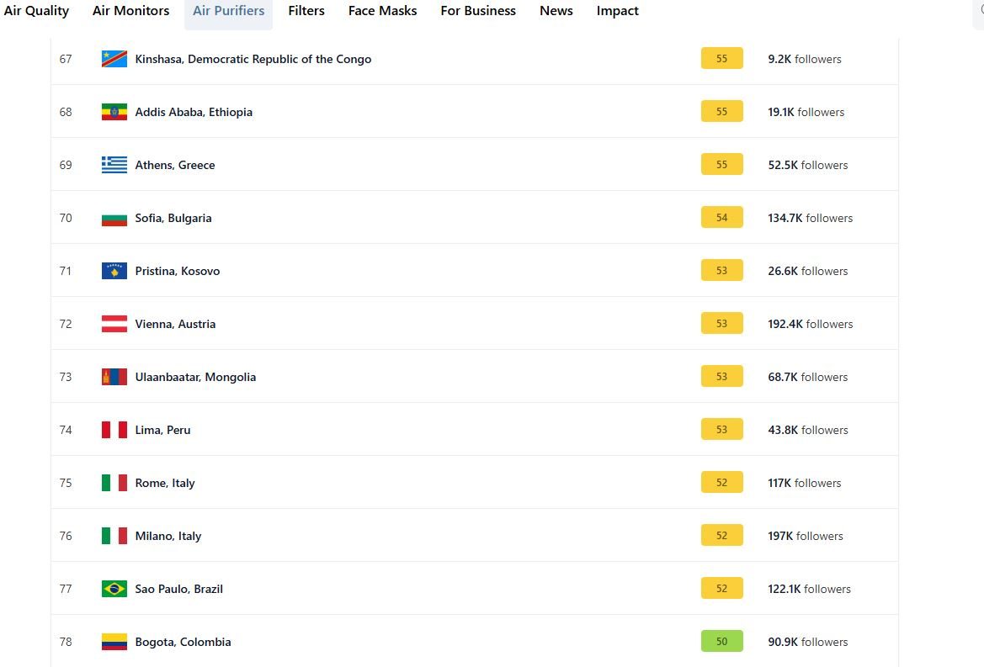Open Athens, Greece city page
Viewport: 984px width, 667px height.
pos(174,165)
